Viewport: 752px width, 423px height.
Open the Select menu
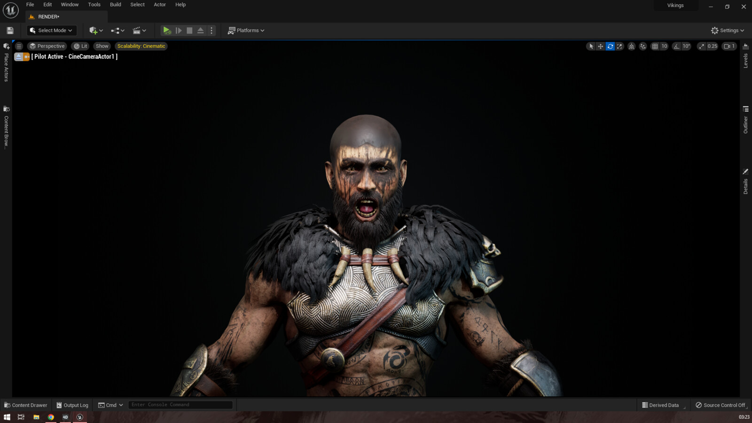(x=137, y=5)
